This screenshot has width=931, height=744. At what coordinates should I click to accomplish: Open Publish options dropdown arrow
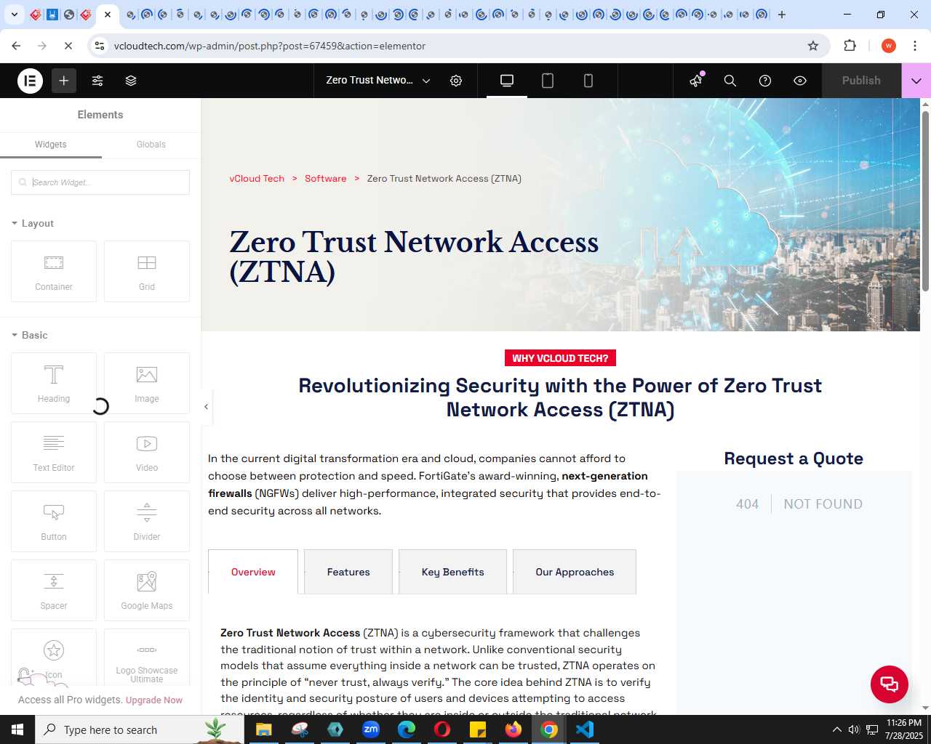coord(916,81)
